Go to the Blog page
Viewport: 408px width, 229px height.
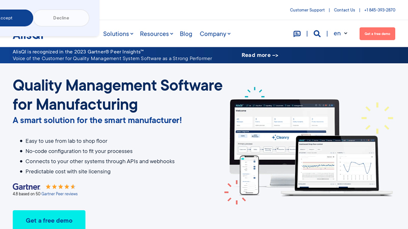coord(186,34)
